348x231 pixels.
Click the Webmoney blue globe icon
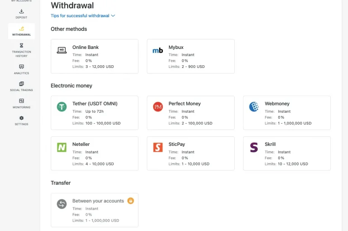(x=254, y=107)
